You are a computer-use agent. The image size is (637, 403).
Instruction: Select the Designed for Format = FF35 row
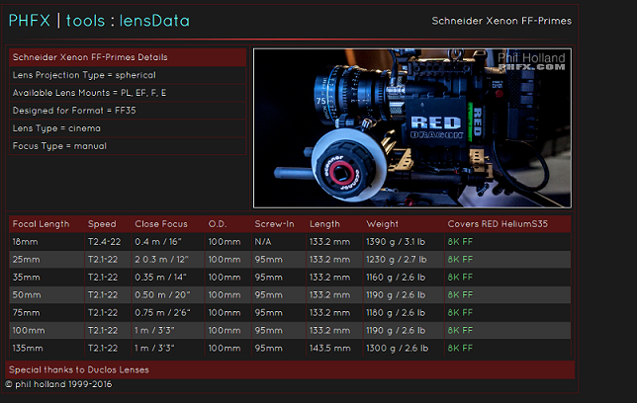pyautogui.click(x=74, y=111)
